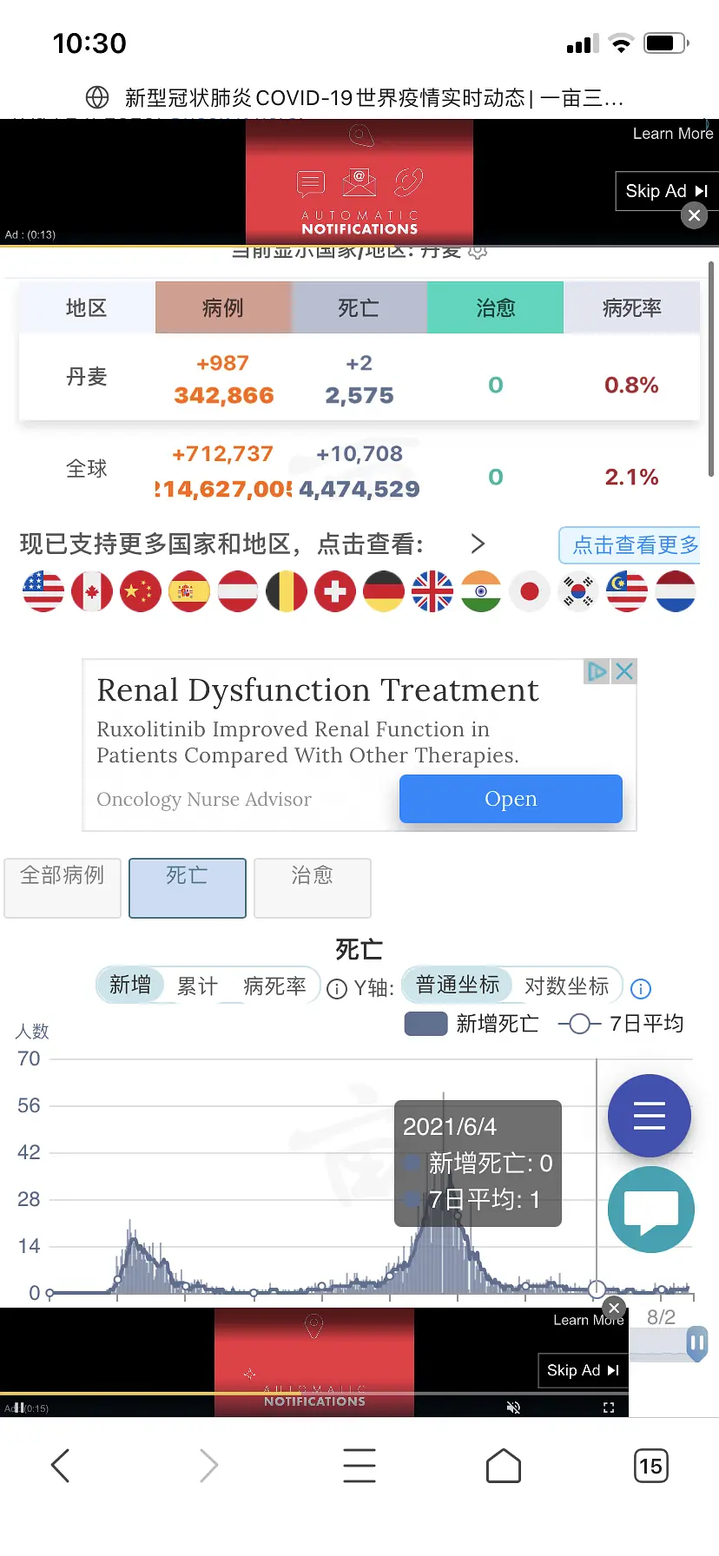Open the region settings gear icon

[x=478, y=252]
